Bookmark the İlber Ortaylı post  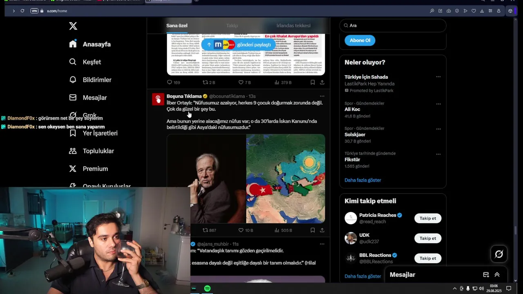pos(313,230)
